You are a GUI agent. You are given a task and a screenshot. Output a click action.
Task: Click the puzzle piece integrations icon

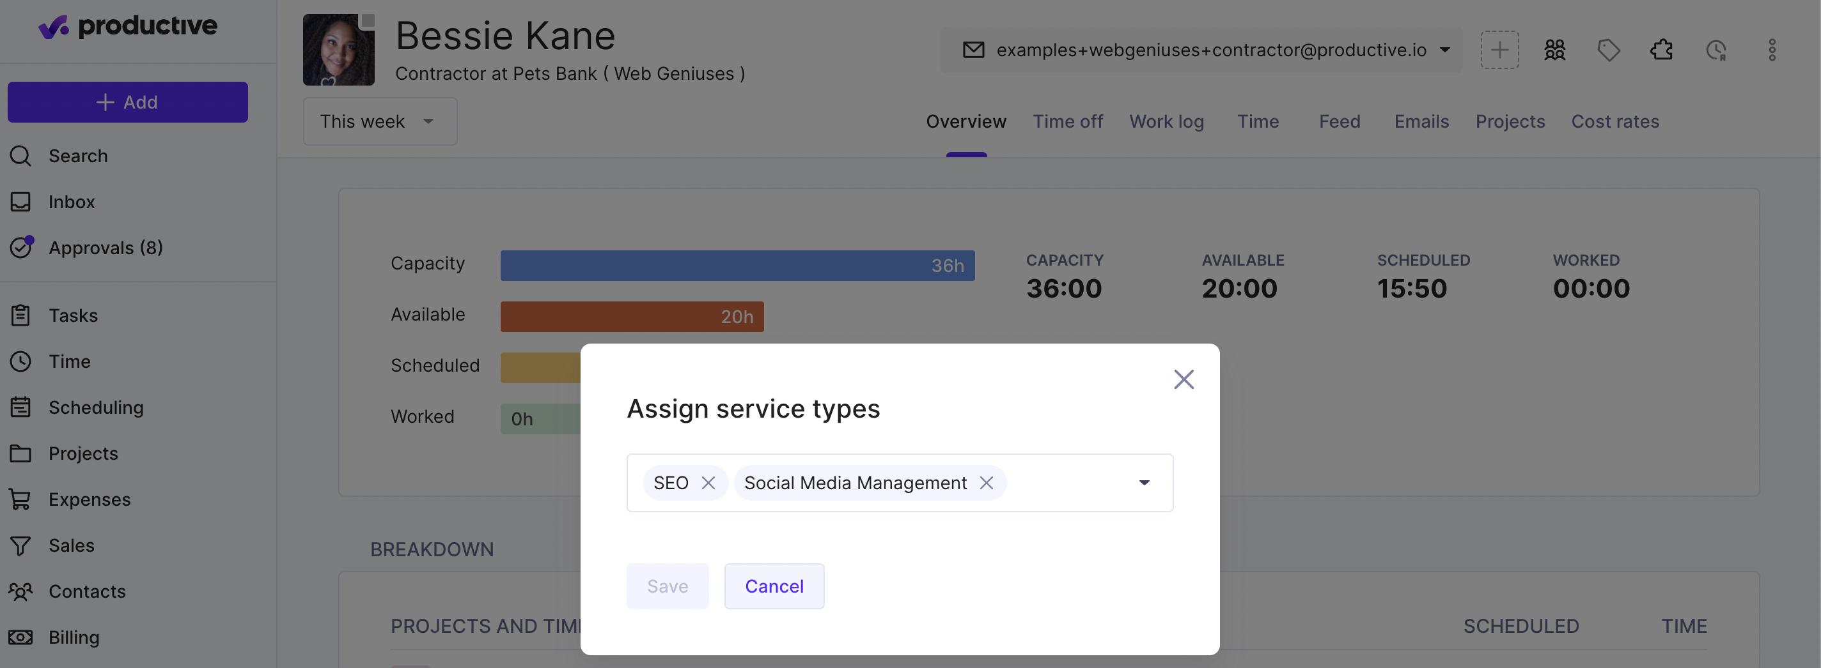tap(1661, 50)
